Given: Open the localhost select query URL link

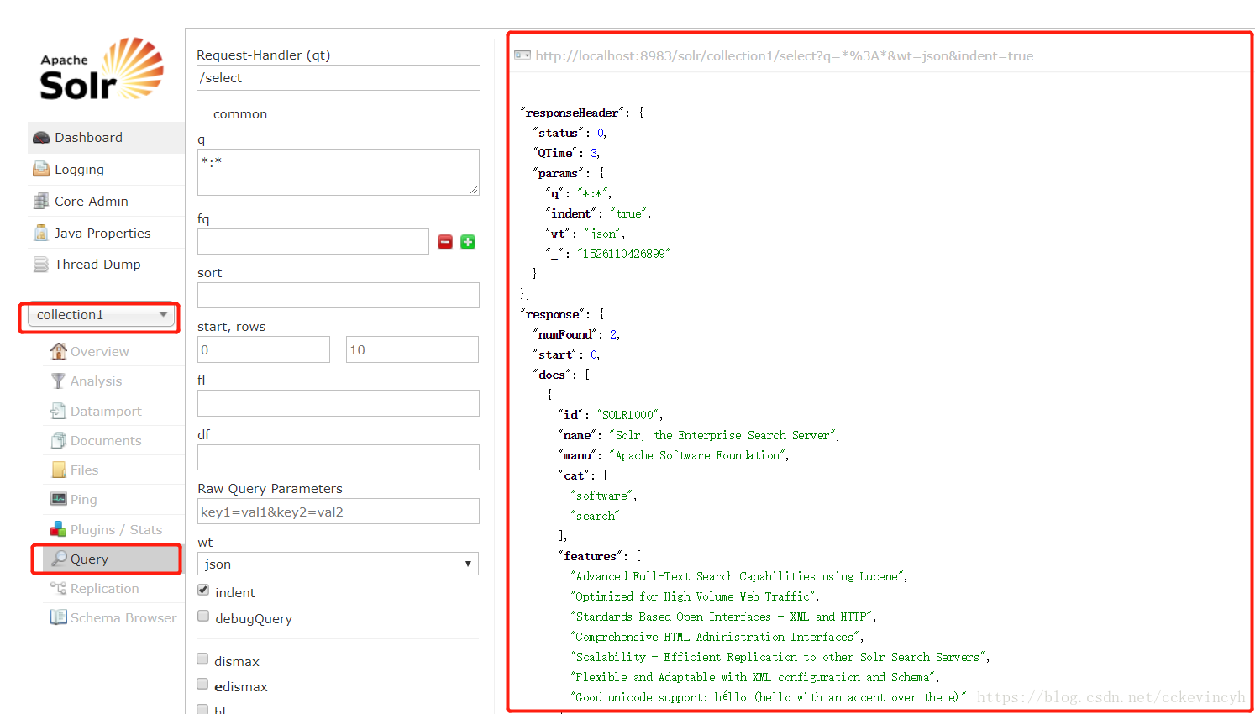Looking at the screenshot, I should pos(784,55).
